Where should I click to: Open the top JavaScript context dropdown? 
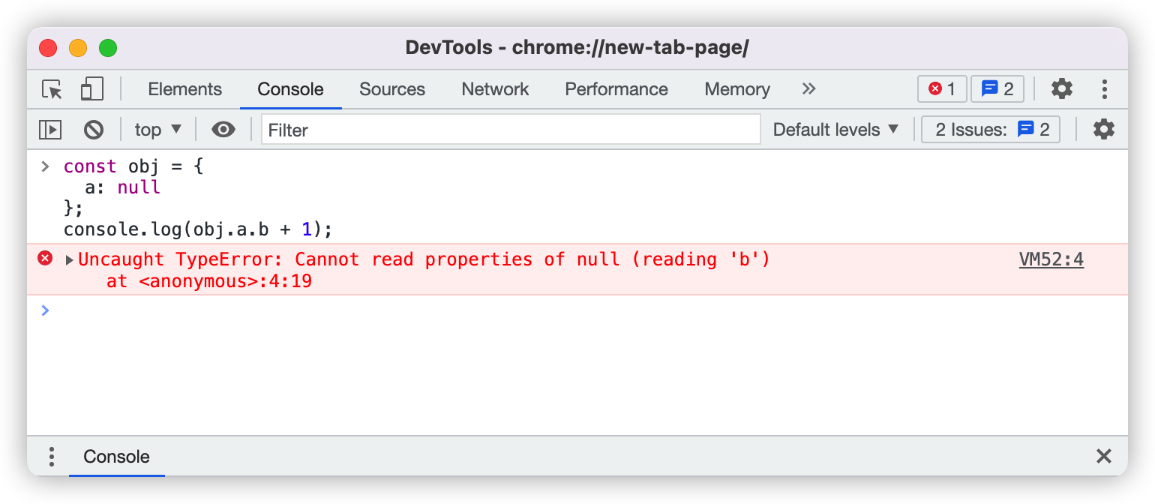(158, 130)
